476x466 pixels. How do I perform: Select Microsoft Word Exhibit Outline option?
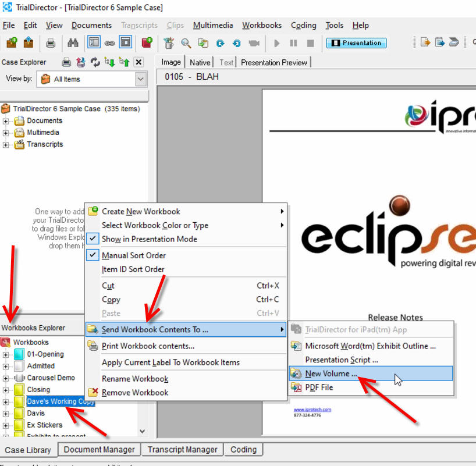pos(371,346)
